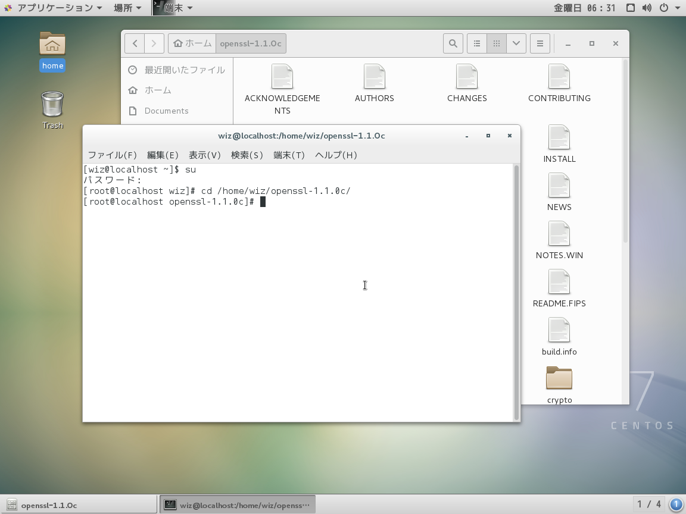Viewport: 686px width, 514px height.
Task: Select the INSTALL file
Action: pos(559,144)
